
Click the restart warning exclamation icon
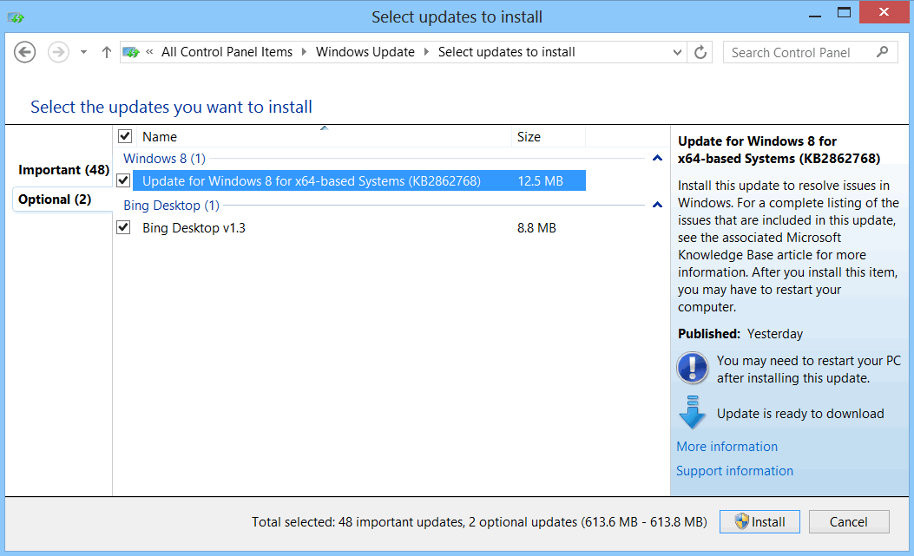693,368
